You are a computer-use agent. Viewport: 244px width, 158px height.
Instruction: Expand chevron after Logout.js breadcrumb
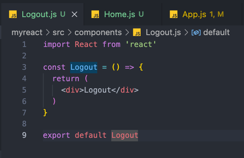click(186, 32)
